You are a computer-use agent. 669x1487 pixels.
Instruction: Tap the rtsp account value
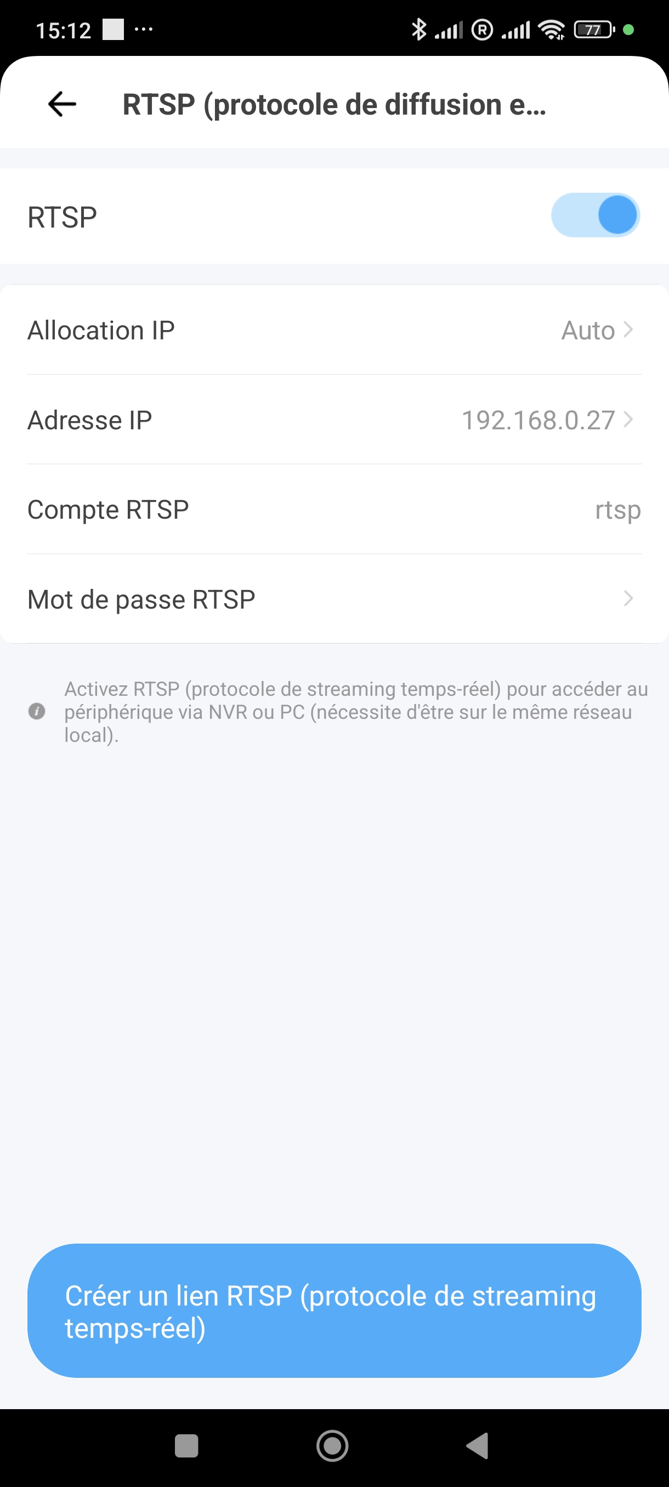click(617, 510)
